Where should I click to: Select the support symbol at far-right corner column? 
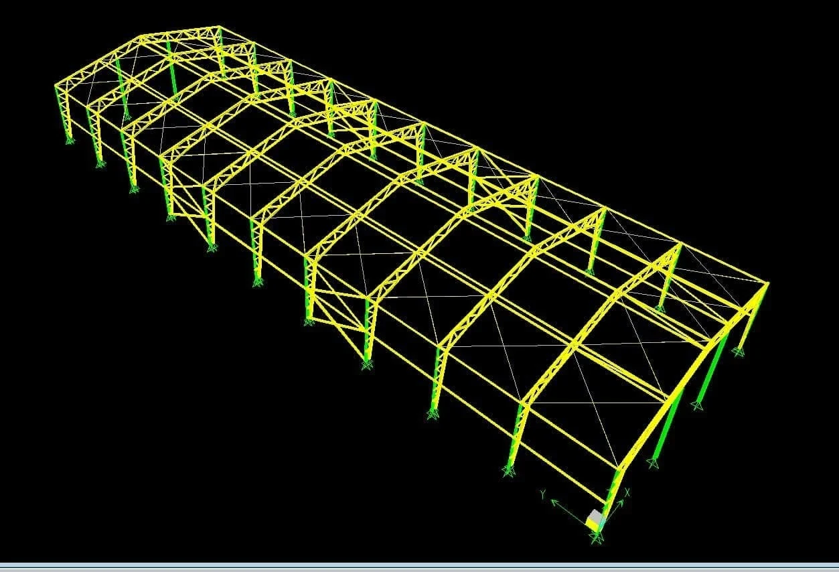tap(739, 351)
